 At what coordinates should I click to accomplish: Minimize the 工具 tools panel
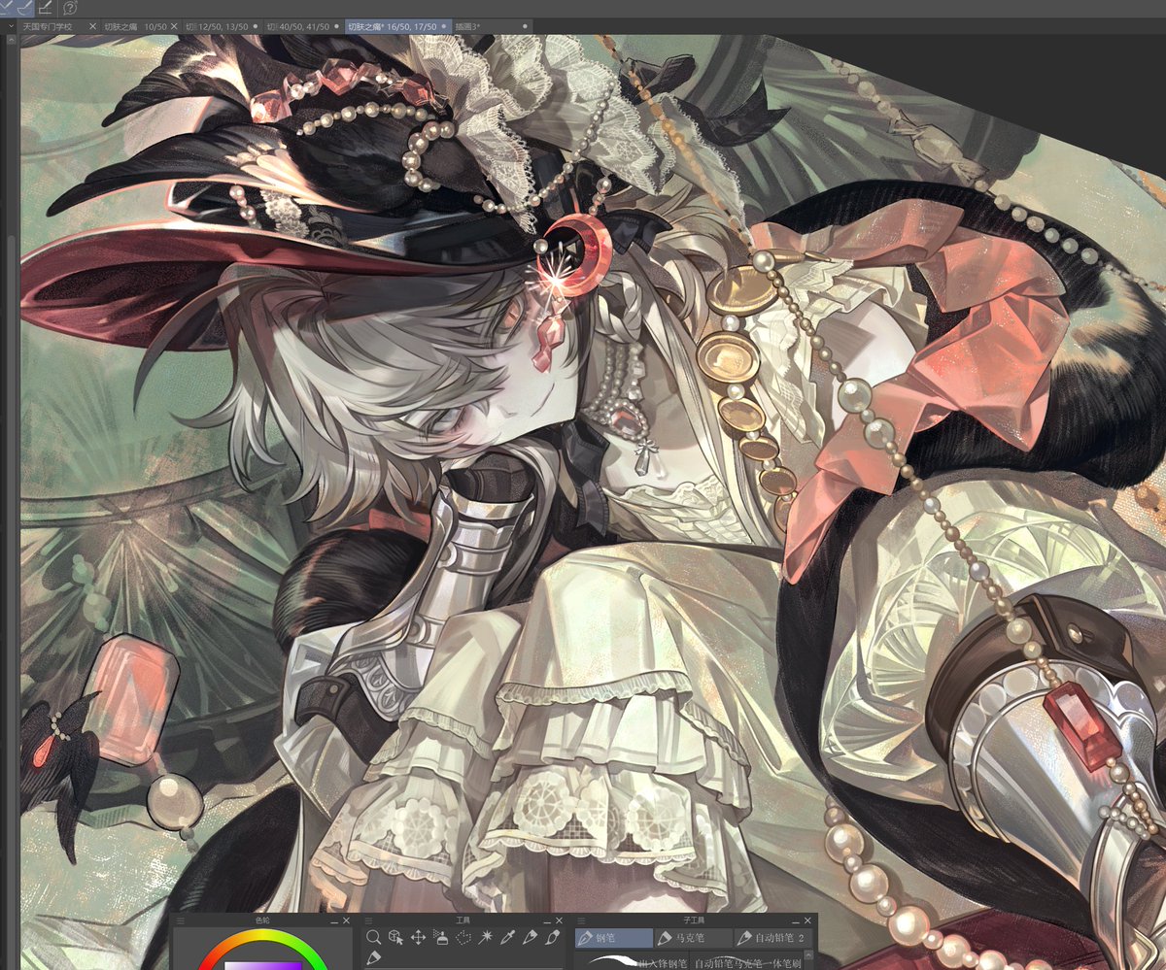click(x=546, y=920)
